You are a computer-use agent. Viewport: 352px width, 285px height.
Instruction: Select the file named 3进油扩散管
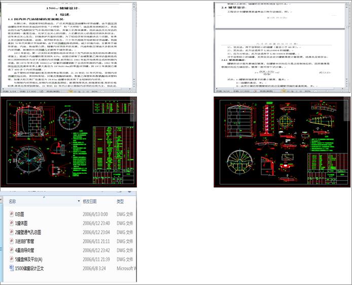tap(25, 241)
